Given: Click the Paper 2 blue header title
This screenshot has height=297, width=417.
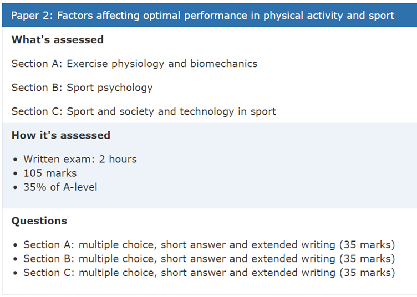Looking at the screenshot, I should tap(202, 16).
